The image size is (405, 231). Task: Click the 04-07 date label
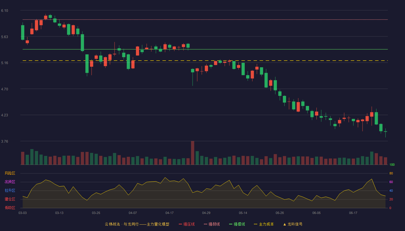133,213
